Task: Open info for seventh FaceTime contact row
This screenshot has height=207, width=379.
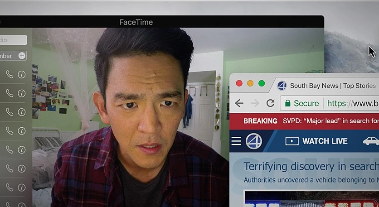Action: [21, 187]
